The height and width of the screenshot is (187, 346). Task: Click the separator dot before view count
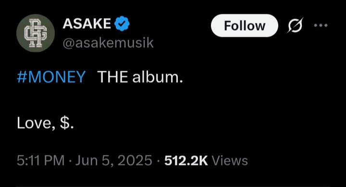(159, 161)
